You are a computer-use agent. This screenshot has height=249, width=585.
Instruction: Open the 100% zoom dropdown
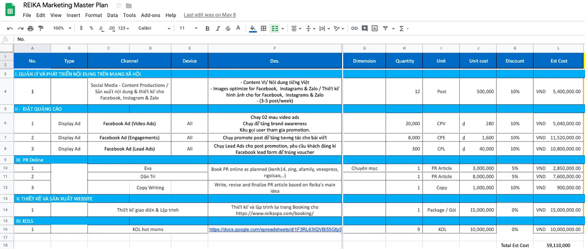point(62,28)
